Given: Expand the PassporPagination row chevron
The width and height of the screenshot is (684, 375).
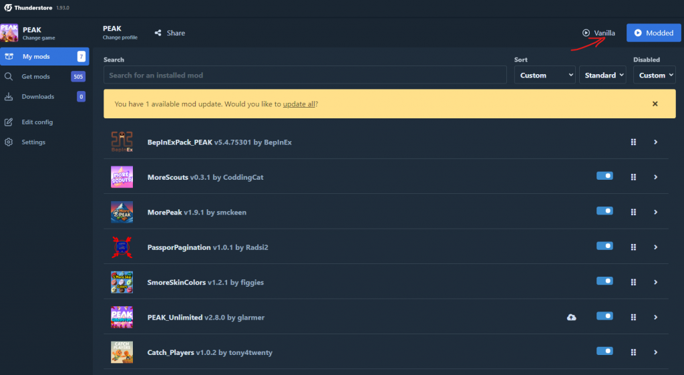Looking at the screenshot, I should point(656,247).
